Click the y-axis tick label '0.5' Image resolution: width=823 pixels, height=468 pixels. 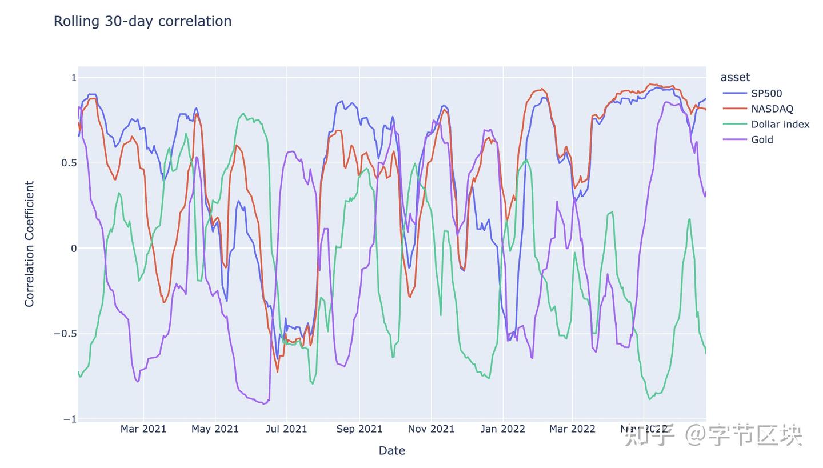[69, 163]
